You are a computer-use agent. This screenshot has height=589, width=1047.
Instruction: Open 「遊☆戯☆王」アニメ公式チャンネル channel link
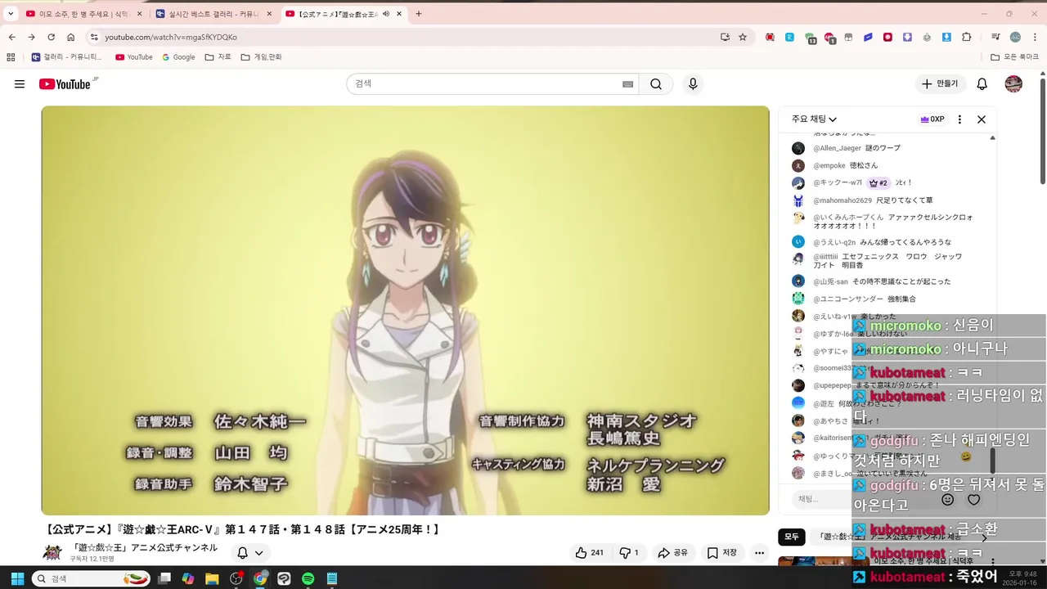tap(145, 547)
